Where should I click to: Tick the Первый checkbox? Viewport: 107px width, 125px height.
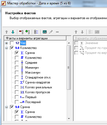click(x=17, y=97)
